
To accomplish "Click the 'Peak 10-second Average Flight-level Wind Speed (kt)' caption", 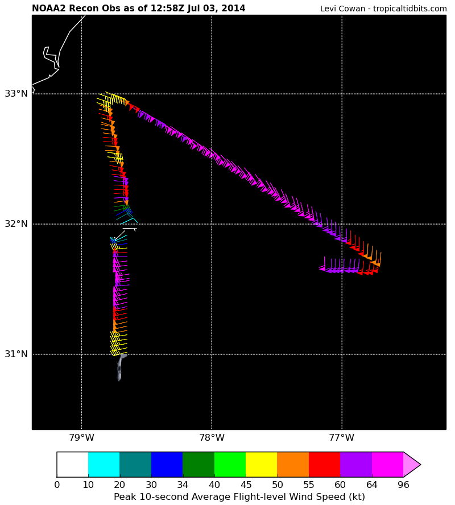I will (x=227, y=496).
